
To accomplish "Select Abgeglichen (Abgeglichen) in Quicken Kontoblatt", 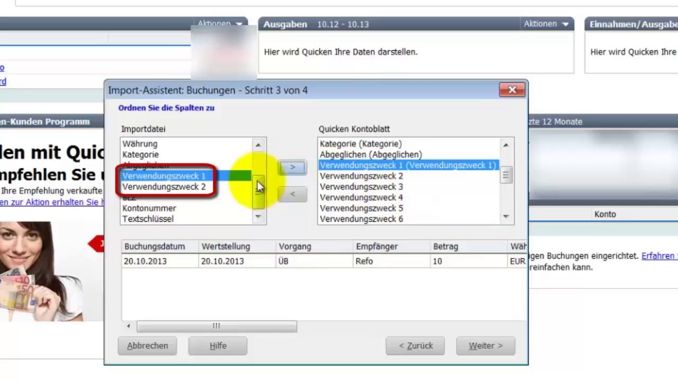I will (x=408, y=155).
